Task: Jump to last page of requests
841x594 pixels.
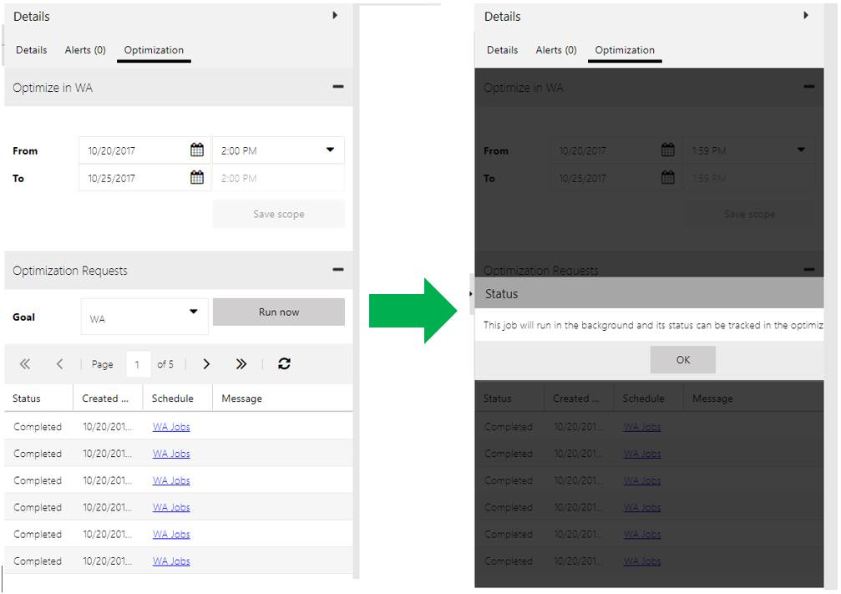Action: [x=241, y=364]
